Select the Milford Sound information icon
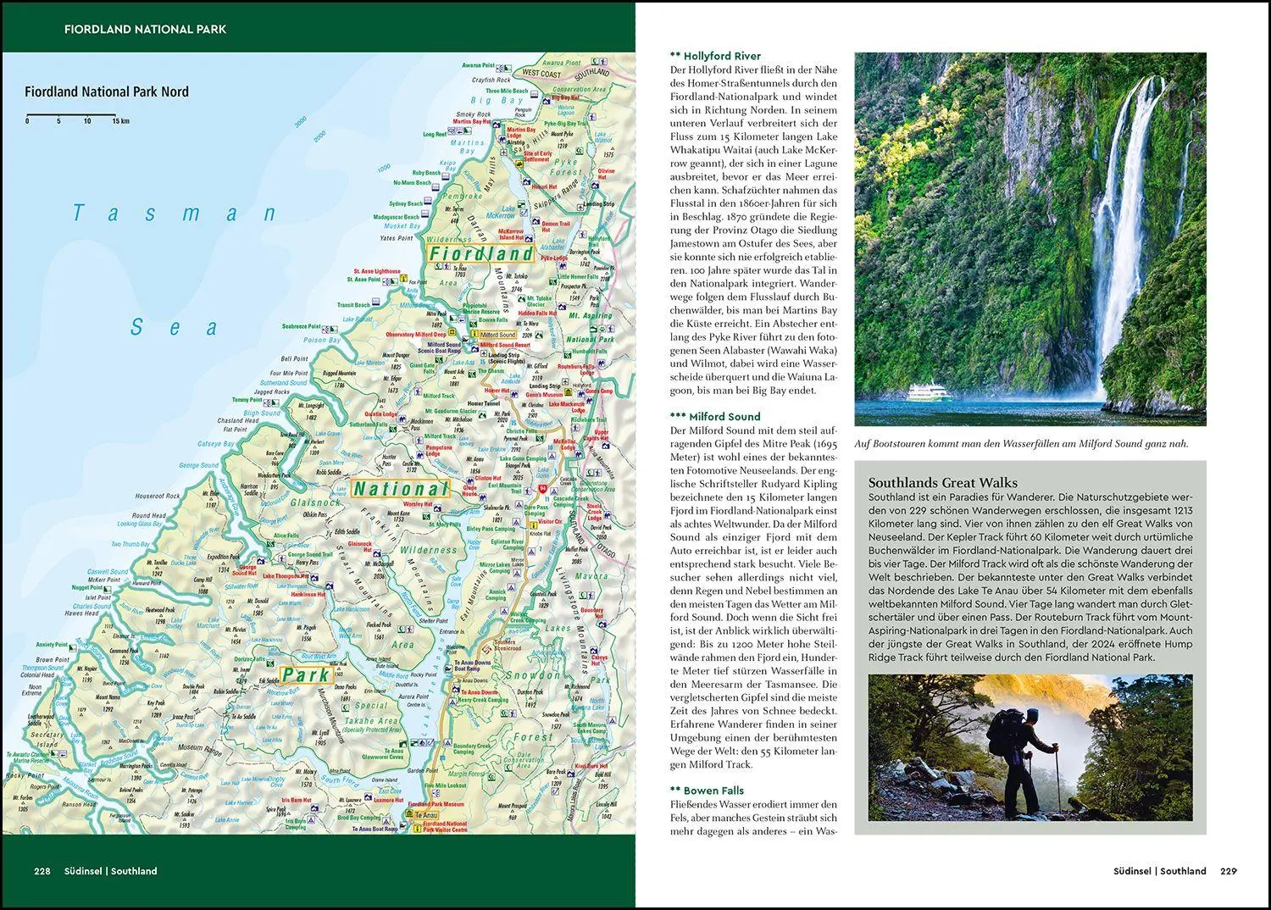The image size is (1271, 910). (475, 333)
